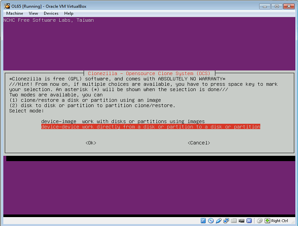Viewport: 298px width, 226px height.
Task: Click the Right Ctrl host key label
Action: tap(279, 221)
